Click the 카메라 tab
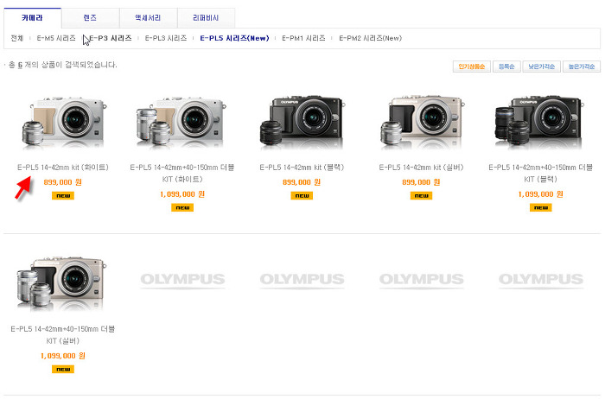 32,17
